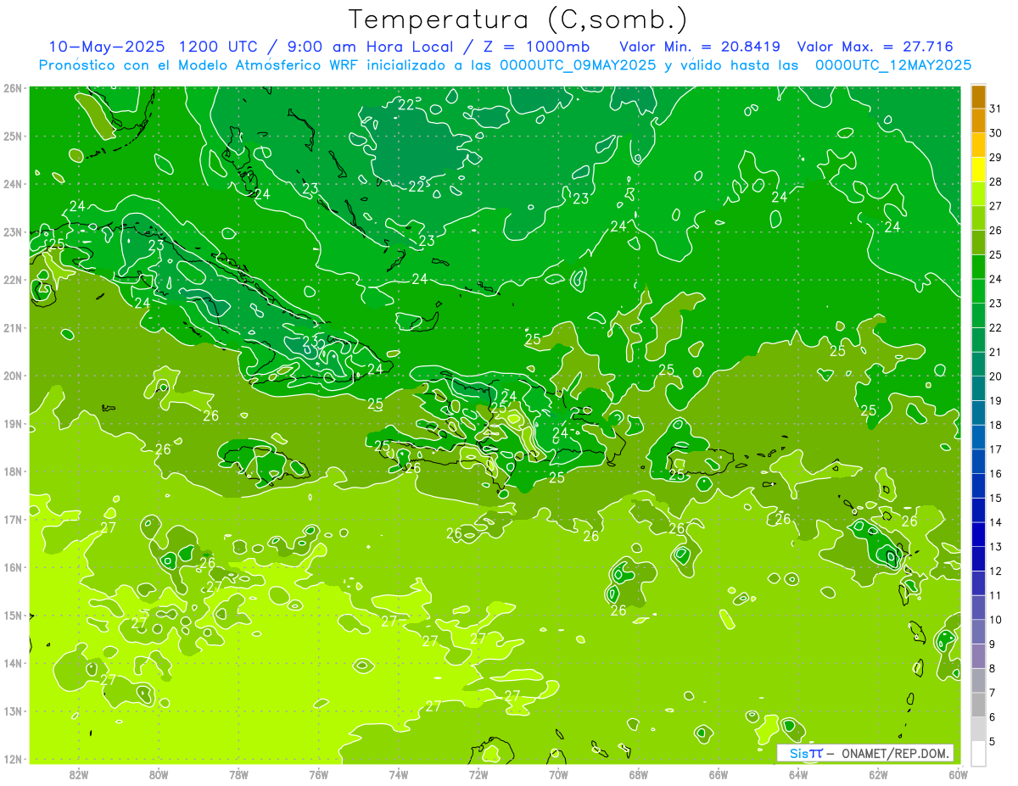Click the '82W' longitude axis label

(x=78, y=774)
